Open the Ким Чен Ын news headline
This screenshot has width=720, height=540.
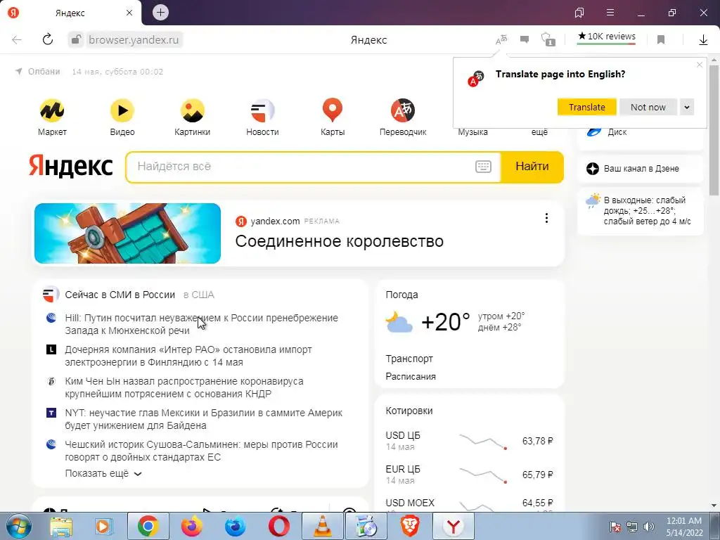(184, 387)
